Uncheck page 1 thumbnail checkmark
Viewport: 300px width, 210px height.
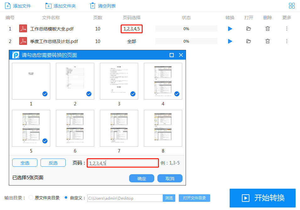point(45,94)
